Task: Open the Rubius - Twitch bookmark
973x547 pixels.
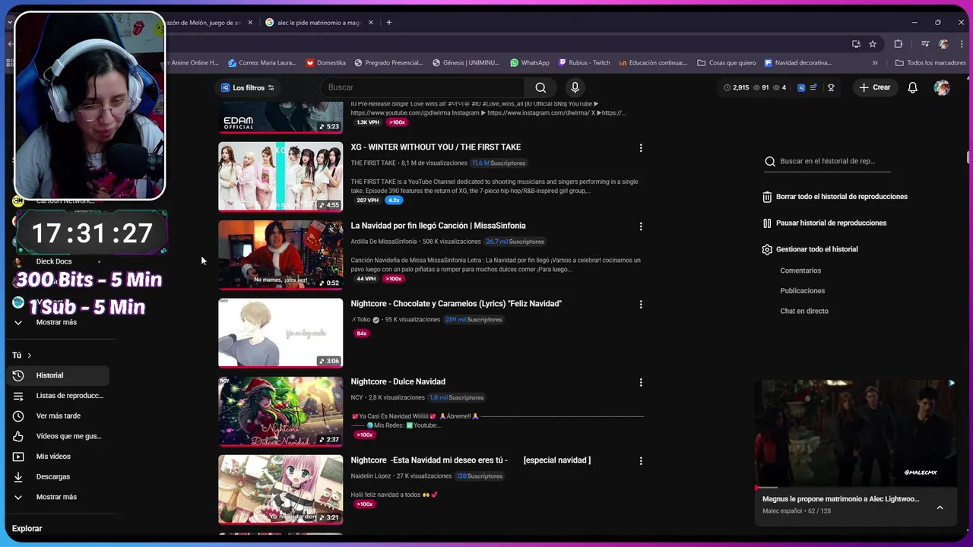Action: click(584, 63)
